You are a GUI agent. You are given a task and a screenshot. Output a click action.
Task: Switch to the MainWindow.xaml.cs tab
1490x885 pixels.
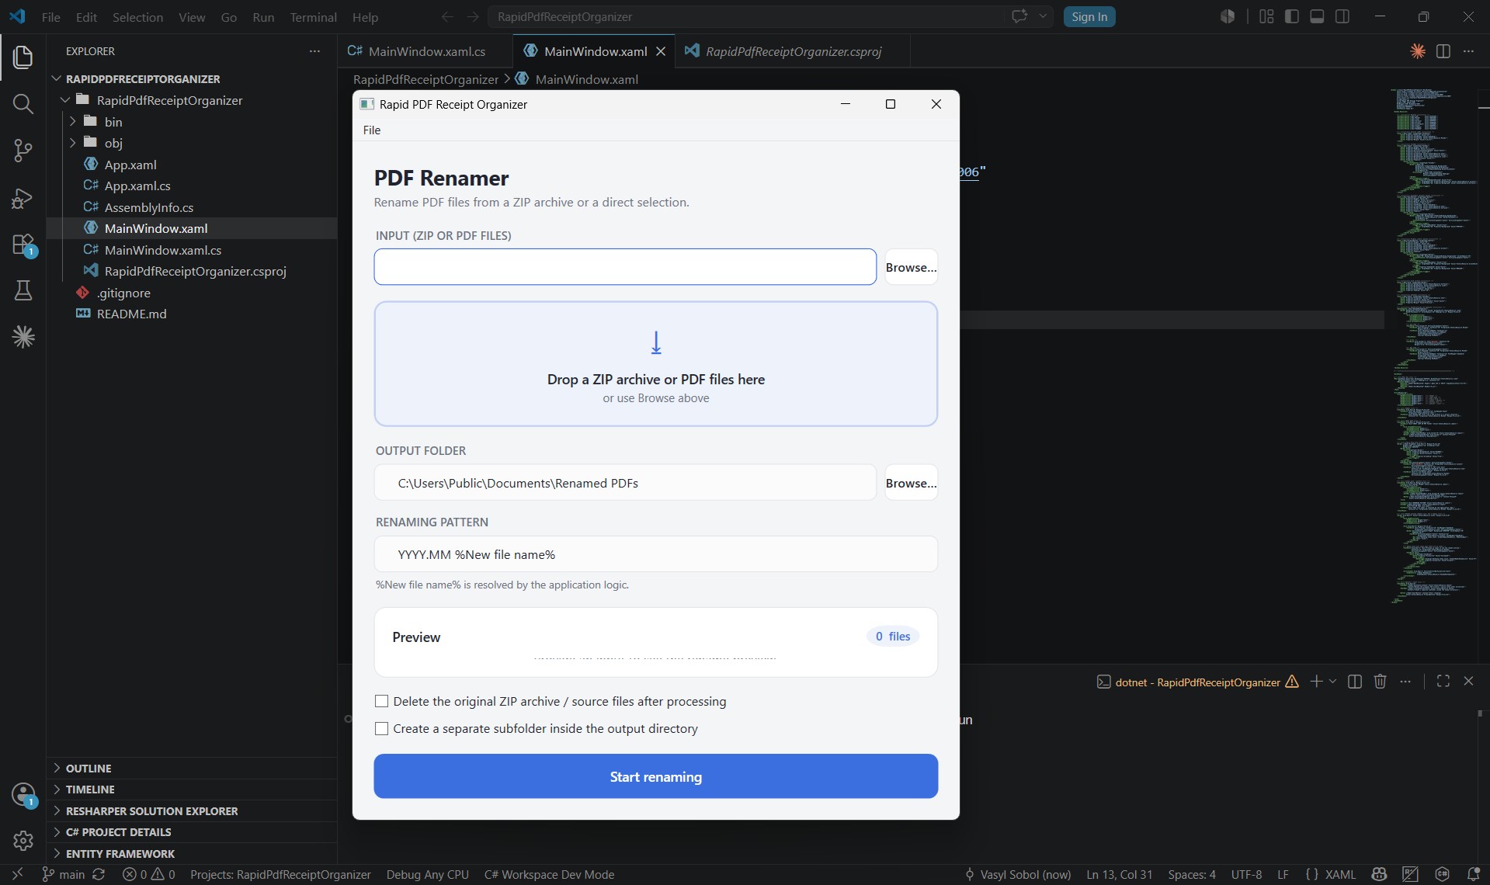click(425, 51)
